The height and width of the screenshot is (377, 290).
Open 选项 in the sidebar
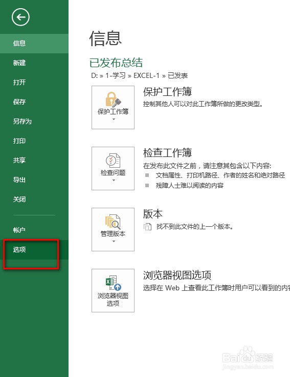coord(34,250)
